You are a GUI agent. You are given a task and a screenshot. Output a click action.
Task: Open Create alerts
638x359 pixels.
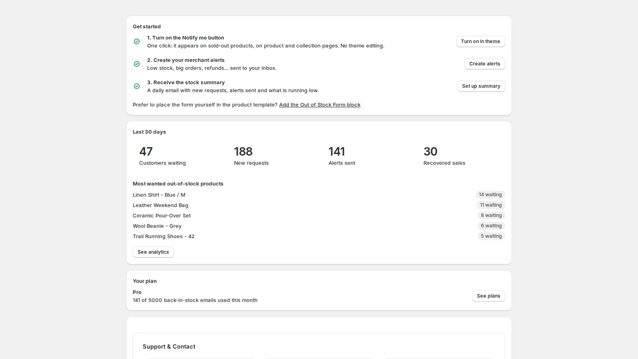click(484, 64)
